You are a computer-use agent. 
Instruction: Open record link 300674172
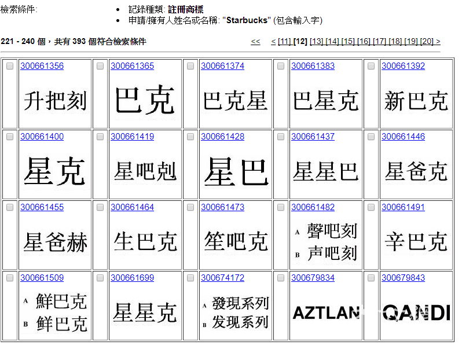[x=222, y=278]
